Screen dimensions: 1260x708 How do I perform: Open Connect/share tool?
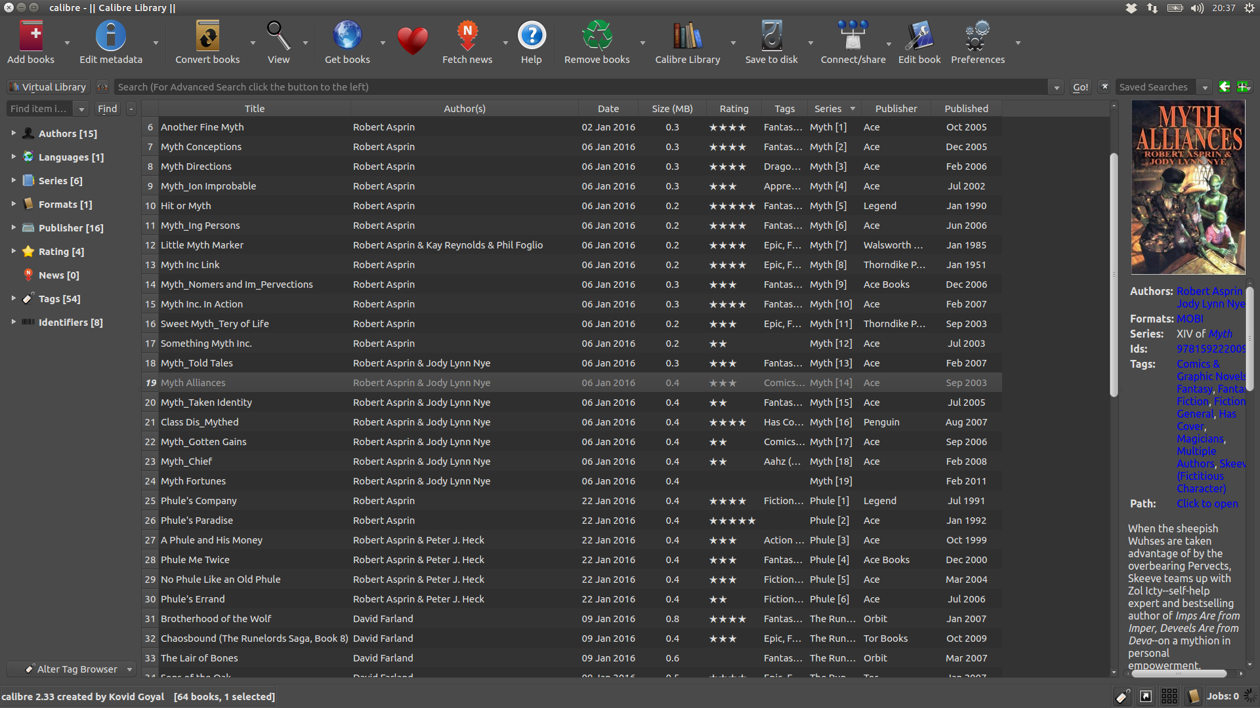point(852,37)
